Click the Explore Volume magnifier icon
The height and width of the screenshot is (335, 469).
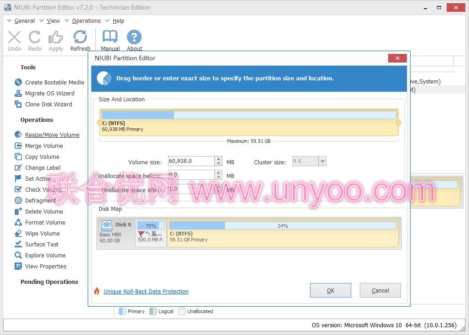pos(18,255)
